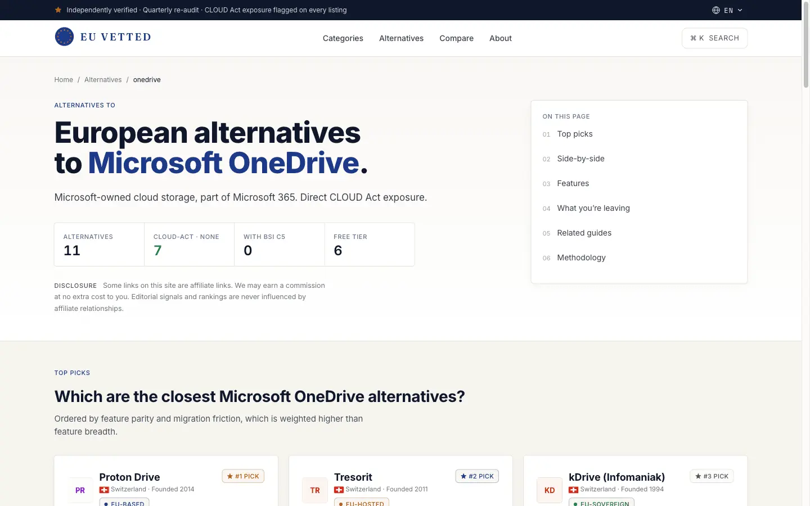Viewport: 810px width, 506px height.
Task: Click the EU-SOVEREIGN tag on kDrive
Action: (601, 503)
